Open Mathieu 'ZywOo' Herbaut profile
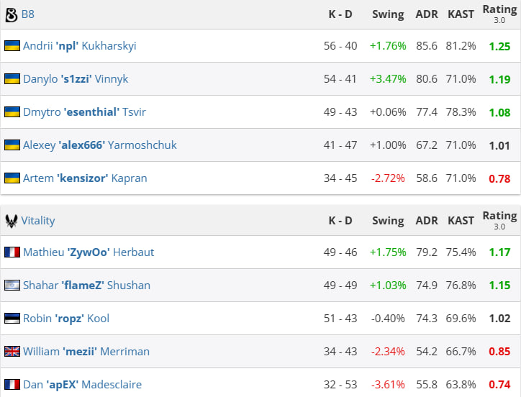 [x=89, y=252]
